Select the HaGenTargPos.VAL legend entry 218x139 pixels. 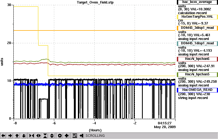(x=197, y=17)
